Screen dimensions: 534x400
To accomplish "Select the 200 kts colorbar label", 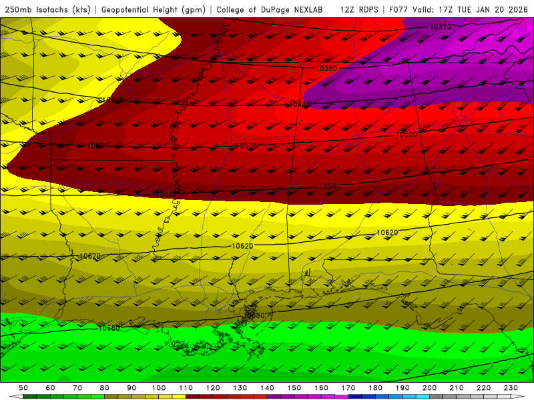I will 429,388.
